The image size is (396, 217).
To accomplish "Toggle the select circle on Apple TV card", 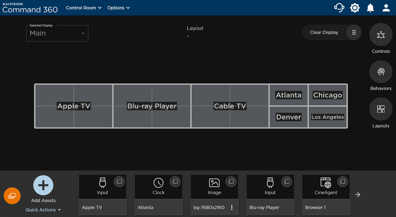I will click(x=119, y=181).
